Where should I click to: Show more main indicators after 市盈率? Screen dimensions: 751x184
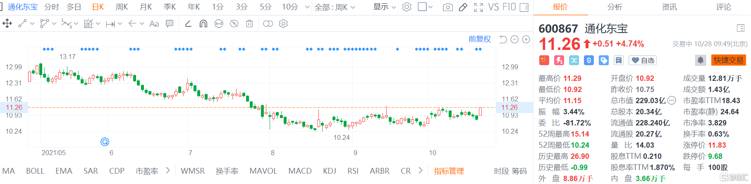coord(168,170)
